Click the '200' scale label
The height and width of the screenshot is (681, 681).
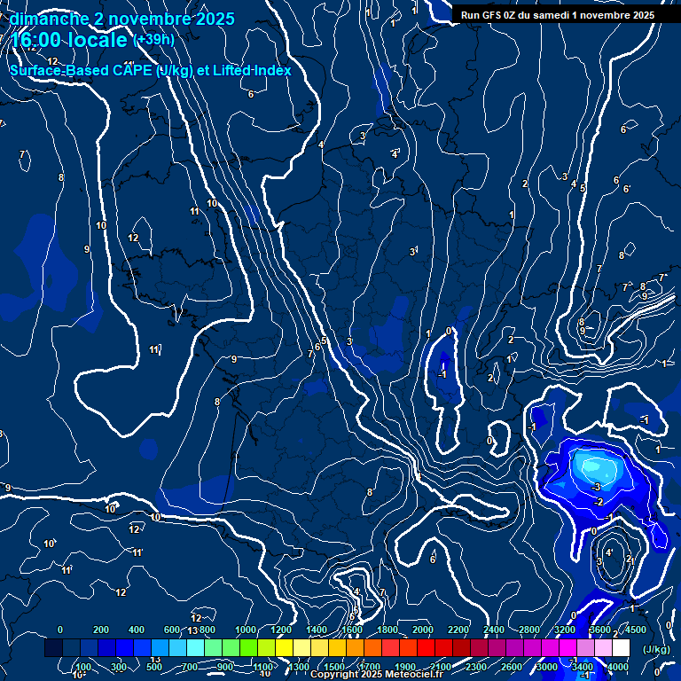click(x=101, y=630)
